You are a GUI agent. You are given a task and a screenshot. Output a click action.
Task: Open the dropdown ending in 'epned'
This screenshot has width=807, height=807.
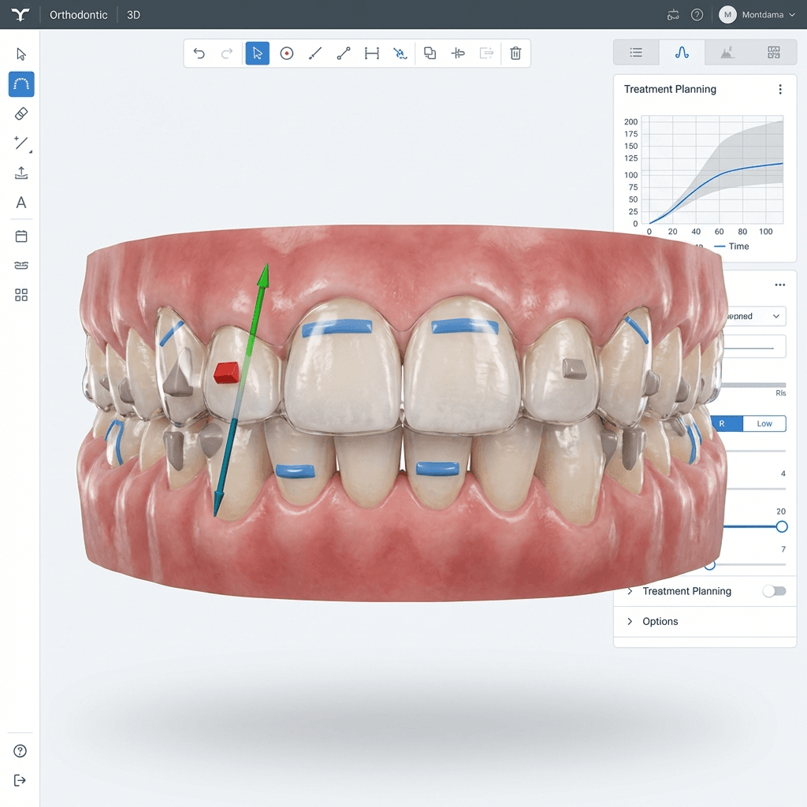click(x=753, y=316)
